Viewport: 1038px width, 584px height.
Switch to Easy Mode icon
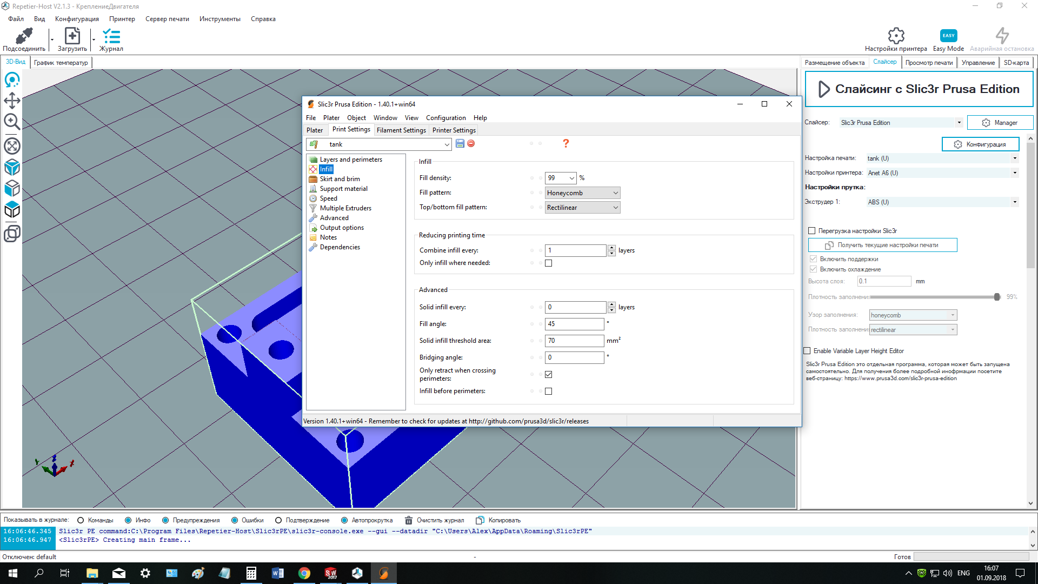click(x=948, y=36)
